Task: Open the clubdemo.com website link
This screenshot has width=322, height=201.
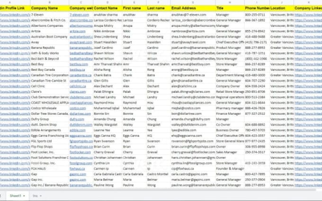Action: (80, 97)
